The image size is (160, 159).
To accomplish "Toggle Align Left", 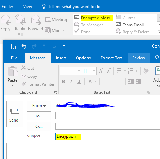I will [x=105, y=82].
